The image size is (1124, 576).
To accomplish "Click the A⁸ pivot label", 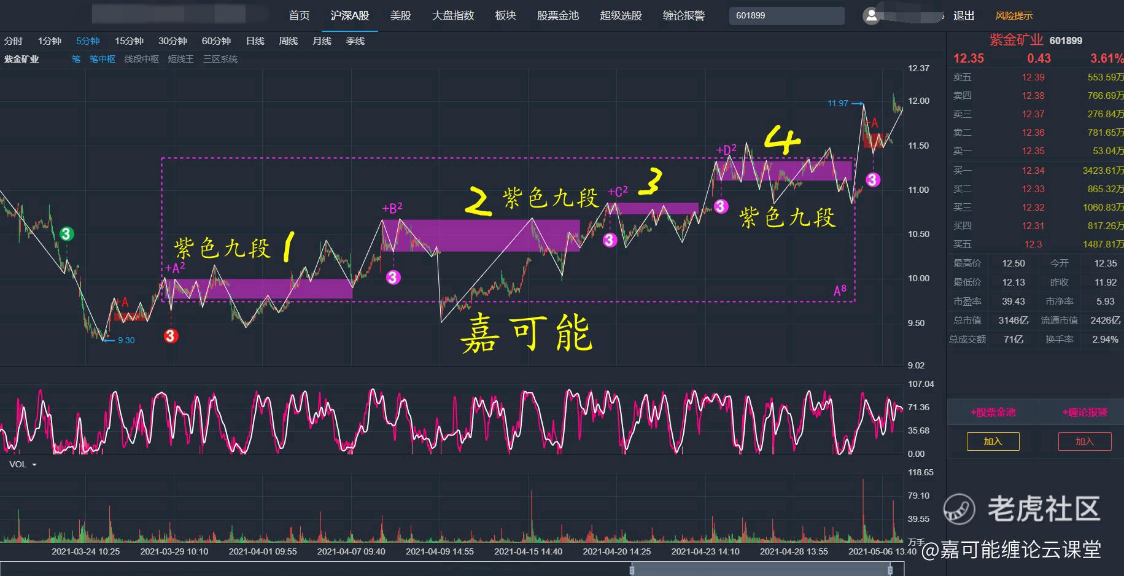I will pos(840,290).
